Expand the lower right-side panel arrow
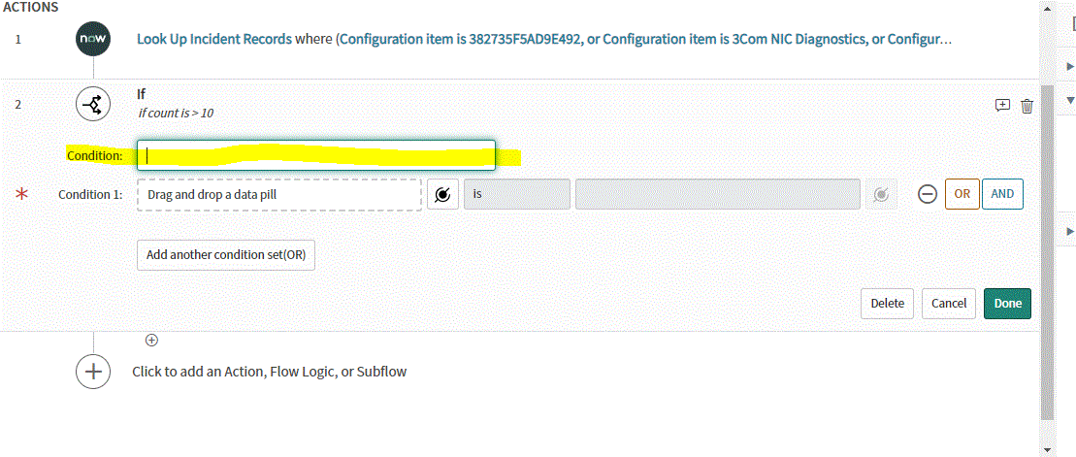Screen dimensions: 1076x457 point(1069,233)
